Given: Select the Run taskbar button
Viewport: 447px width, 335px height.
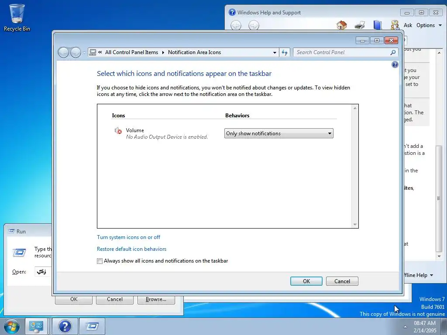Looking at the screenshot, I should tap(92, 326).
